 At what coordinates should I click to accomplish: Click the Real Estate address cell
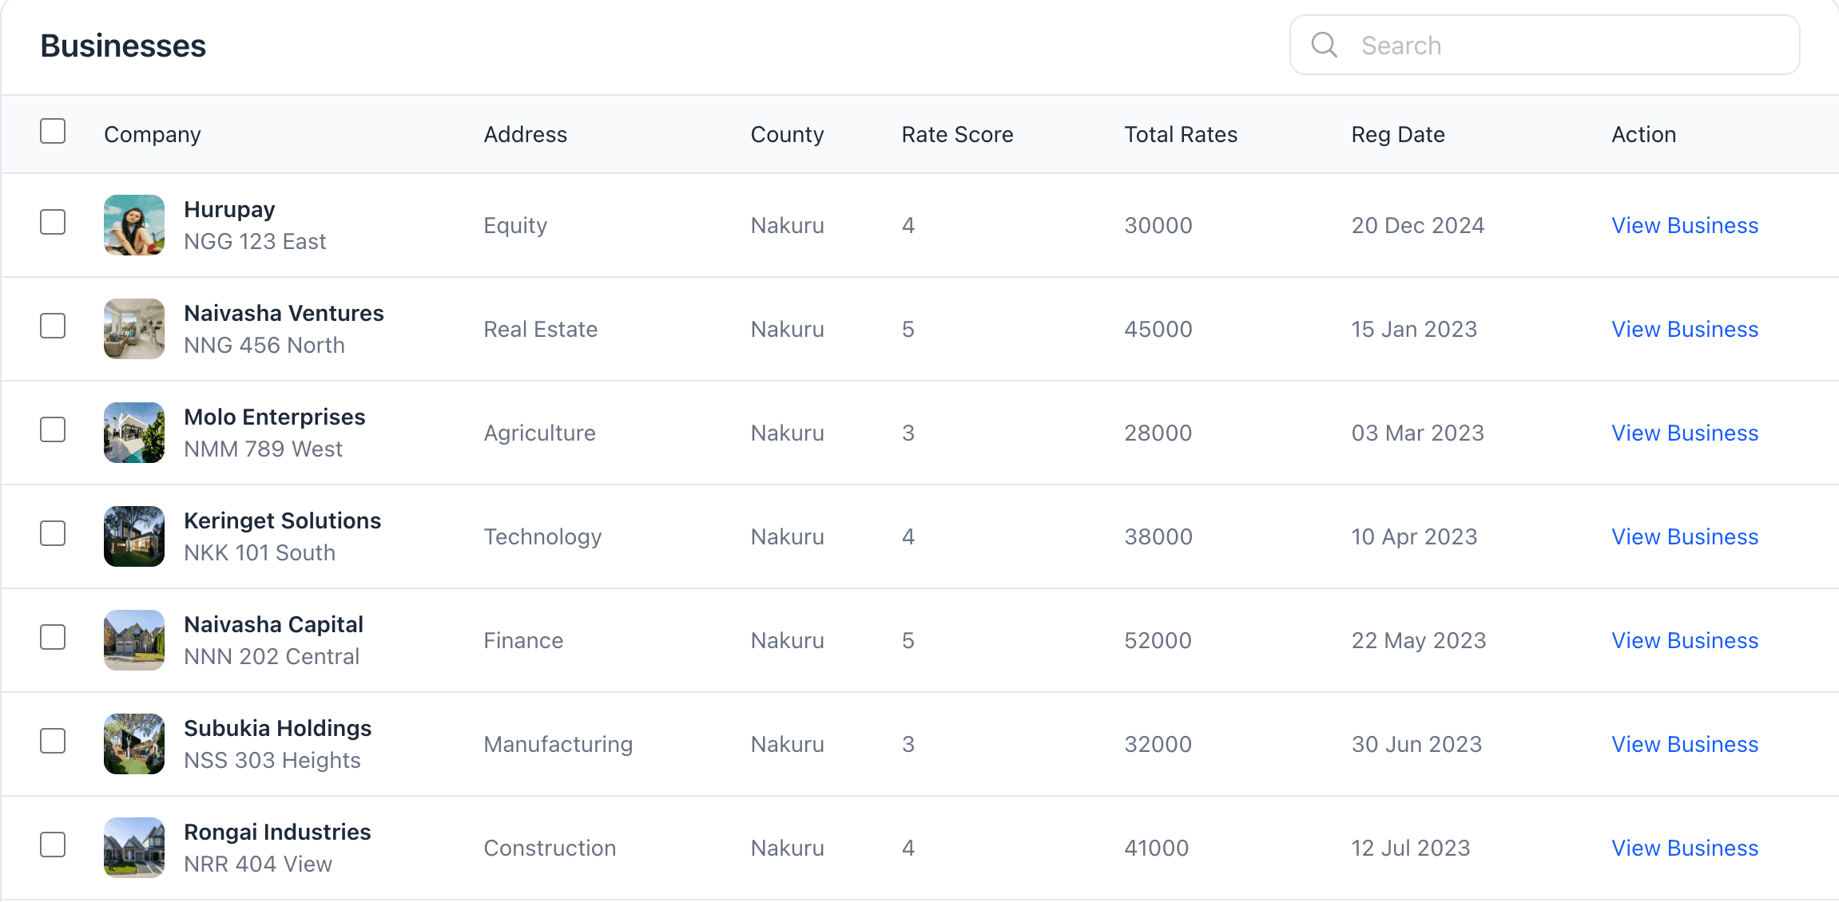click(541, 329)
